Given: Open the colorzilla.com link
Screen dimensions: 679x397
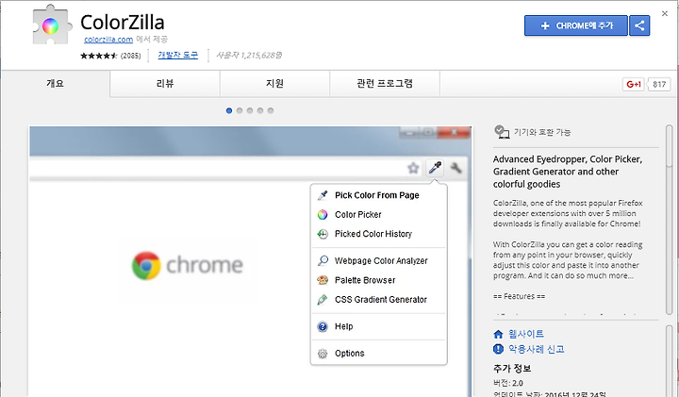Looking at the screenshot, I should tap(108, 40).
